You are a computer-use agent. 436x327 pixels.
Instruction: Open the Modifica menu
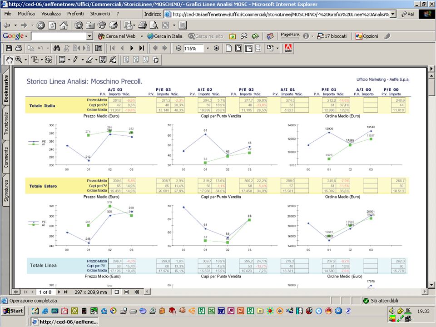26,14
